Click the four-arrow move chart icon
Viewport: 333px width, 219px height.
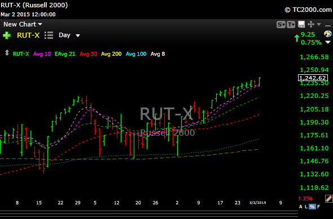(311, 24)
